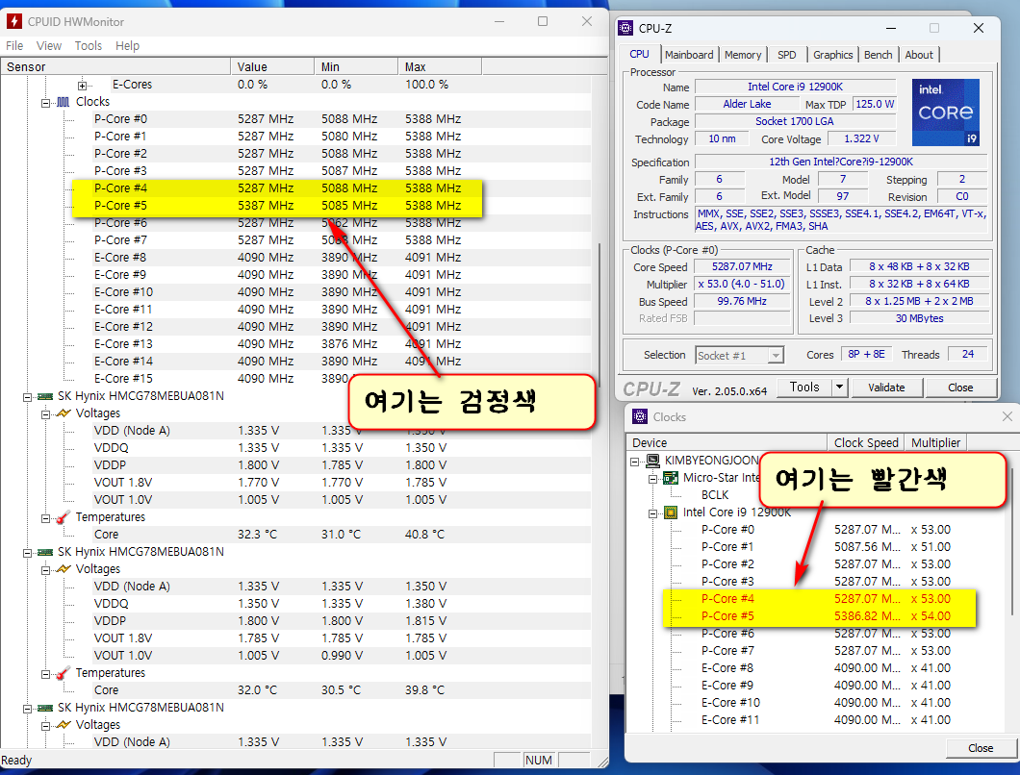Click the Micro-Star motherboard icon
The image size is (1020, 775).
pos(671,478)
